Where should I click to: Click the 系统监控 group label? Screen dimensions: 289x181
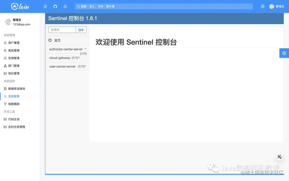point(9,81)
